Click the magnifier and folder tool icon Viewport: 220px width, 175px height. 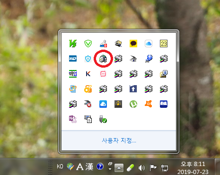point(118,44)
